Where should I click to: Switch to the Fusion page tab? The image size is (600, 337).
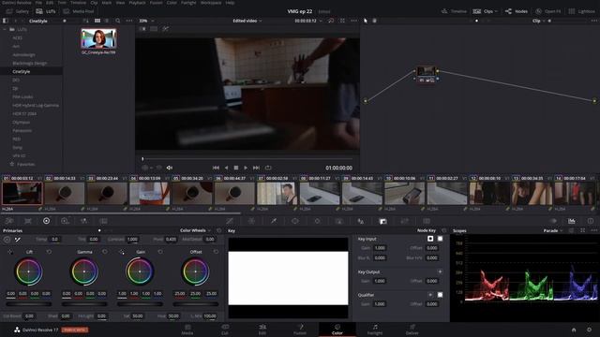click(300, 330)
